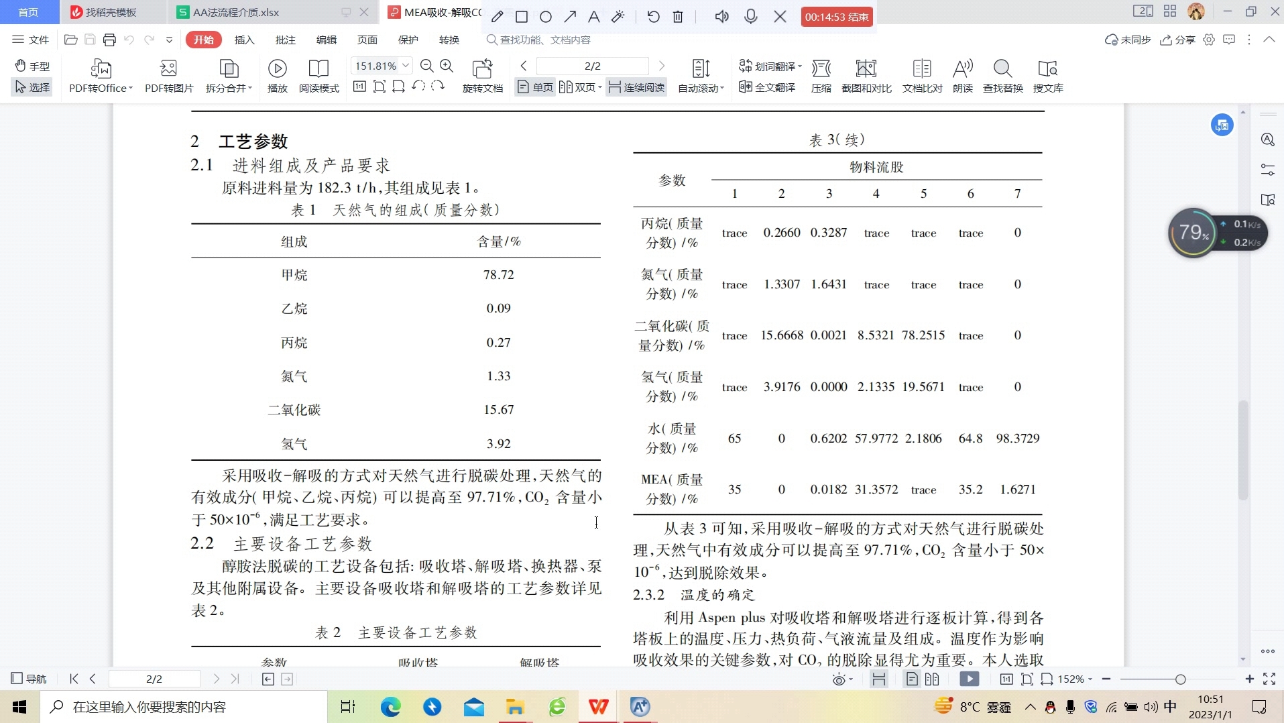Image resolution: width=1284 pixels, height=723 pixels.
Task: Select the 保护 ribbon tab
Action: pyautogui.click(x=408, y=40)
